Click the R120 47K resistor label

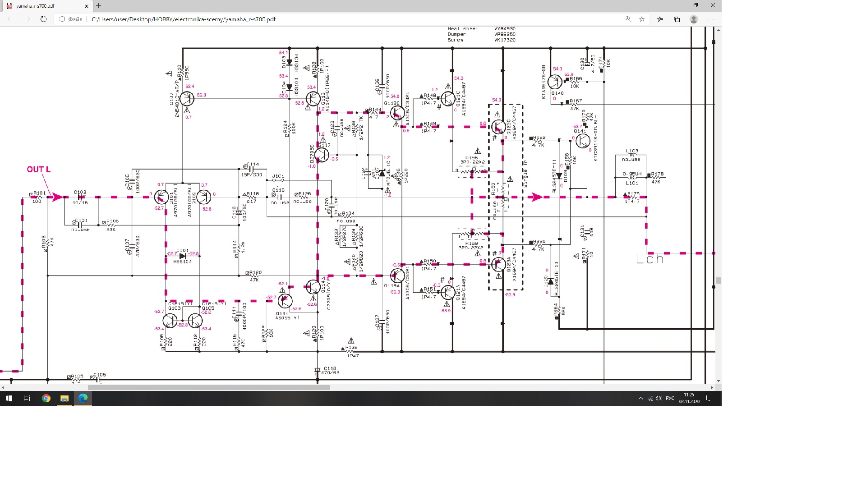coord(255,276)
